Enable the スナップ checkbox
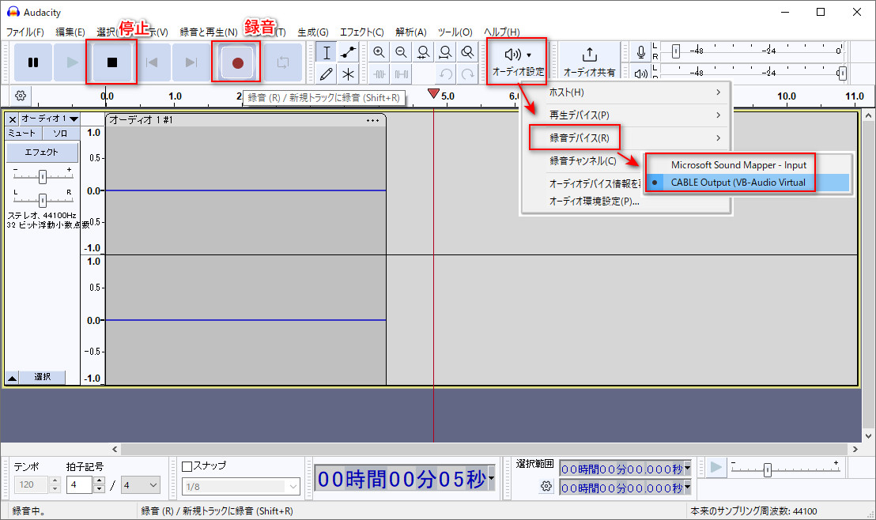This screenshot has width=876, height=520. pyautogui.click(x=187, y=466)
